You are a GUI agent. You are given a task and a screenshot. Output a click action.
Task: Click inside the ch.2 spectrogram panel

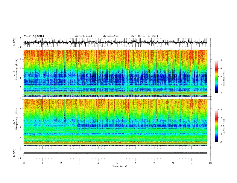(115, 123)
